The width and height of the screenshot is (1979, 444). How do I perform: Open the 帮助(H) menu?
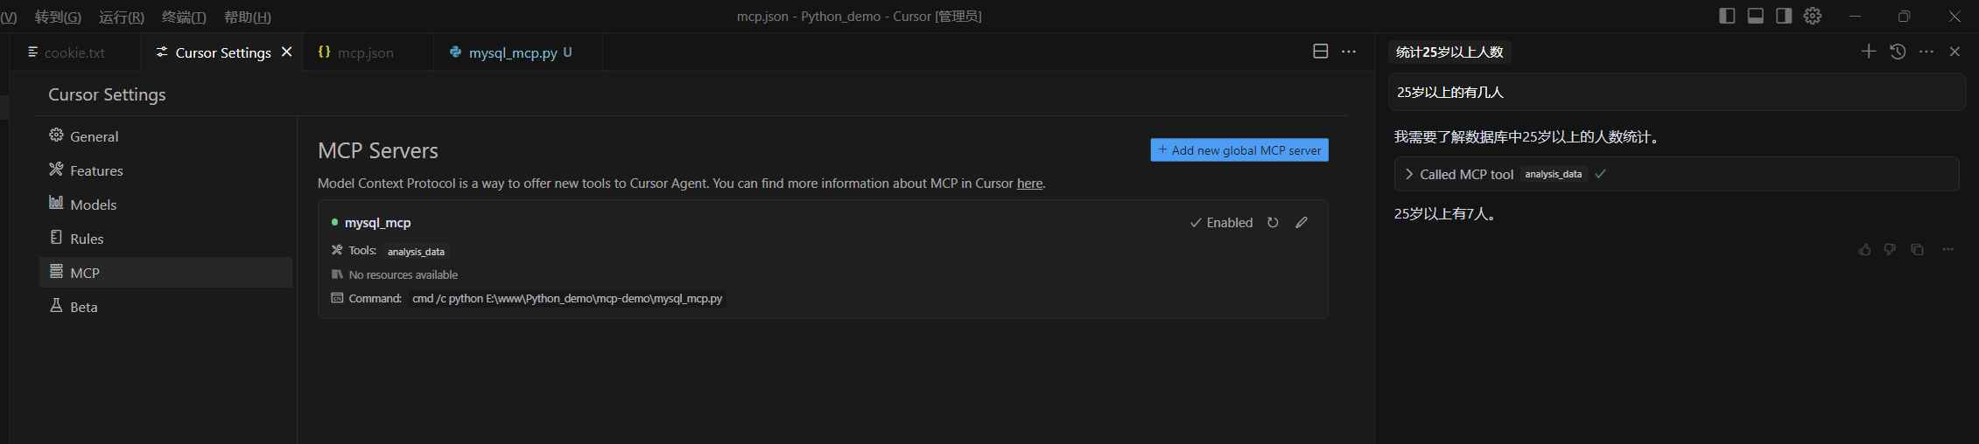[248, 17]
